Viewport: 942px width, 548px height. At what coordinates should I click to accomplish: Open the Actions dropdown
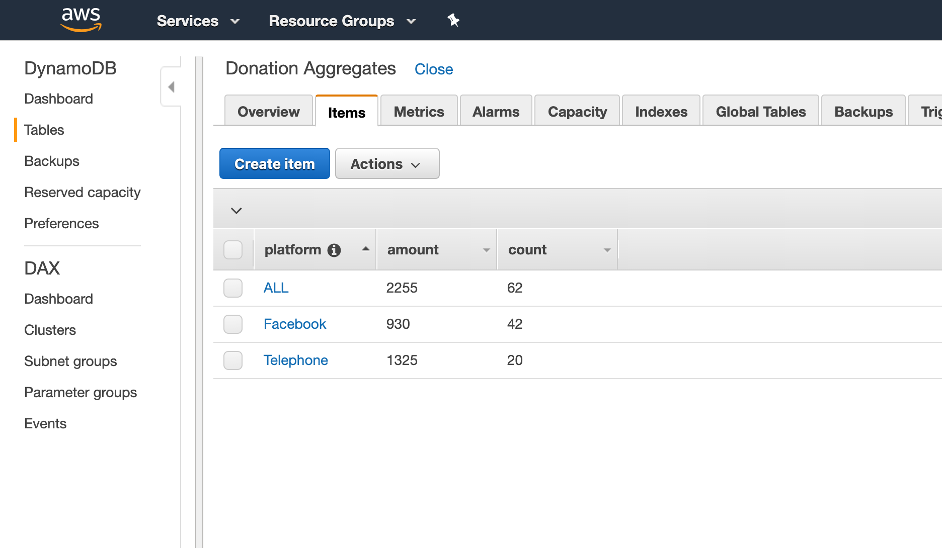387,163
